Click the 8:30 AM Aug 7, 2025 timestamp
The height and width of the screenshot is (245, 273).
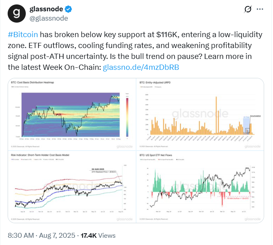click(41, 235)
